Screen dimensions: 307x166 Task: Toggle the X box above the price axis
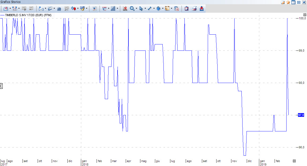[305, 15]
